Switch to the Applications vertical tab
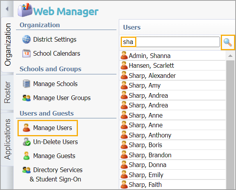The width and height of the screenshot is (236, 190). [x=7, y=139]
